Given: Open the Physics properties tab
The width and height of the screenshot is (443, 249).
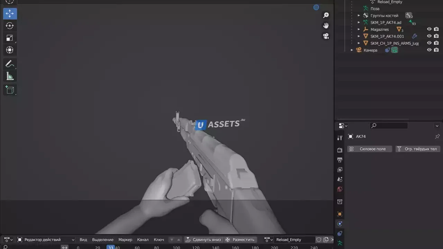Looking at the screenshot, I should [x=340, y=224].
